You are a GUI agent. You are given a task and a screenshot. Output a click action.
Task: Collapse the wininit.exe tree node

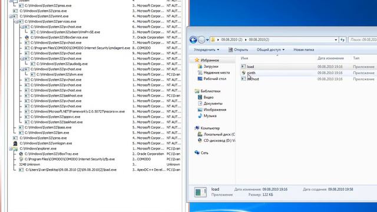[x=11, y=16]
